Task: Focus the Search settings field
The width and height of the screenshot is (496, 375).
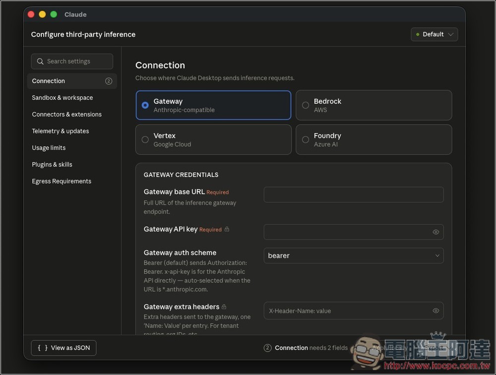Action: [x=77, y=62]
